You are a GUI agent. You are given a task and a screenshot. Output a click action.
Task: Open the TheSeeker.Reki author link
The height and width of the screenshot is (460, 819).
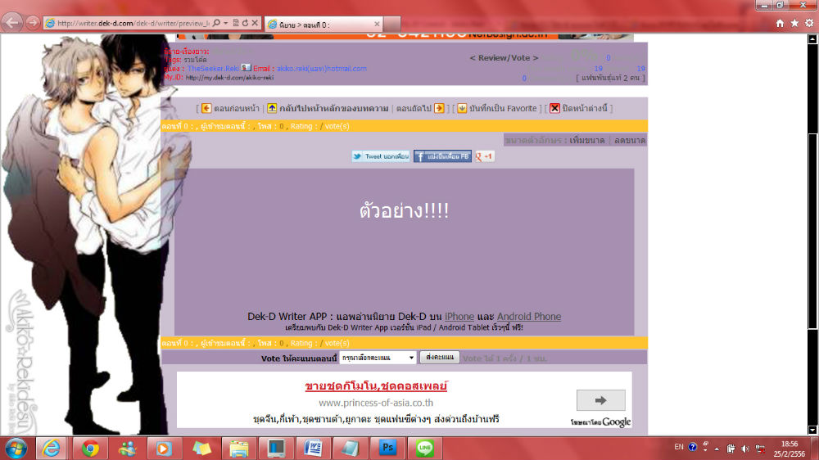213,69
